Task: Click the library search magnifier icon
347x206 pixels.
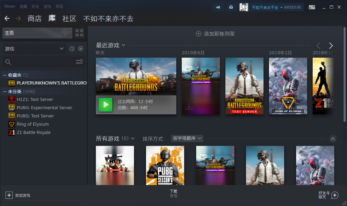Action: pyautogui.click(x=8, y=62)
